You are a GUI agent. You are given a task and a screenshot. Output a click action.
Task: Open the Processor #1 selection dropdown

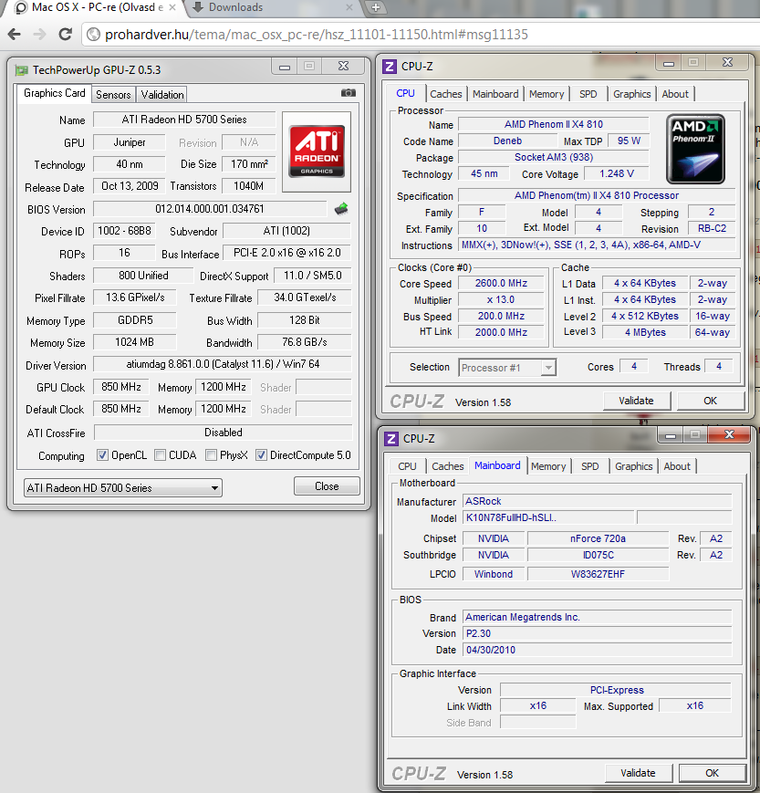[507, 367]
